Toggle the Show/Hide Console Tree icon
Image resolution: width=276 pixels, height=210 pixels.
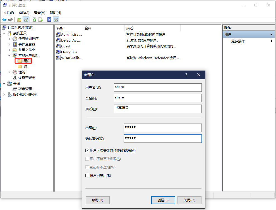pos(26,20)
